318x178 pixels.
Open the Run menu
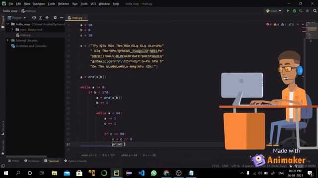(x=75, y=3)
